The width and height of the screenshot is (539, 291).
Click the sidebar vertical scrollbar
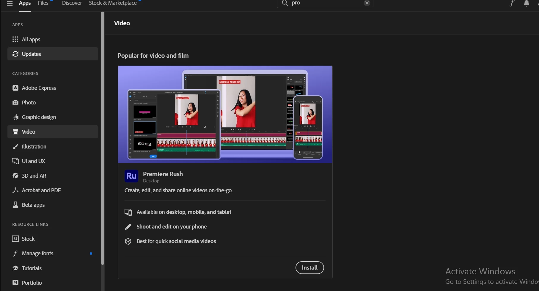103,138
